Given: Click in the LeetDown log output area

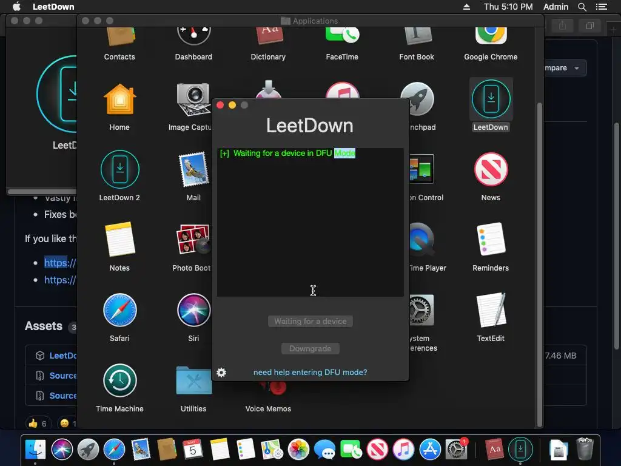Looking at the screenshot, I should 310,222.
